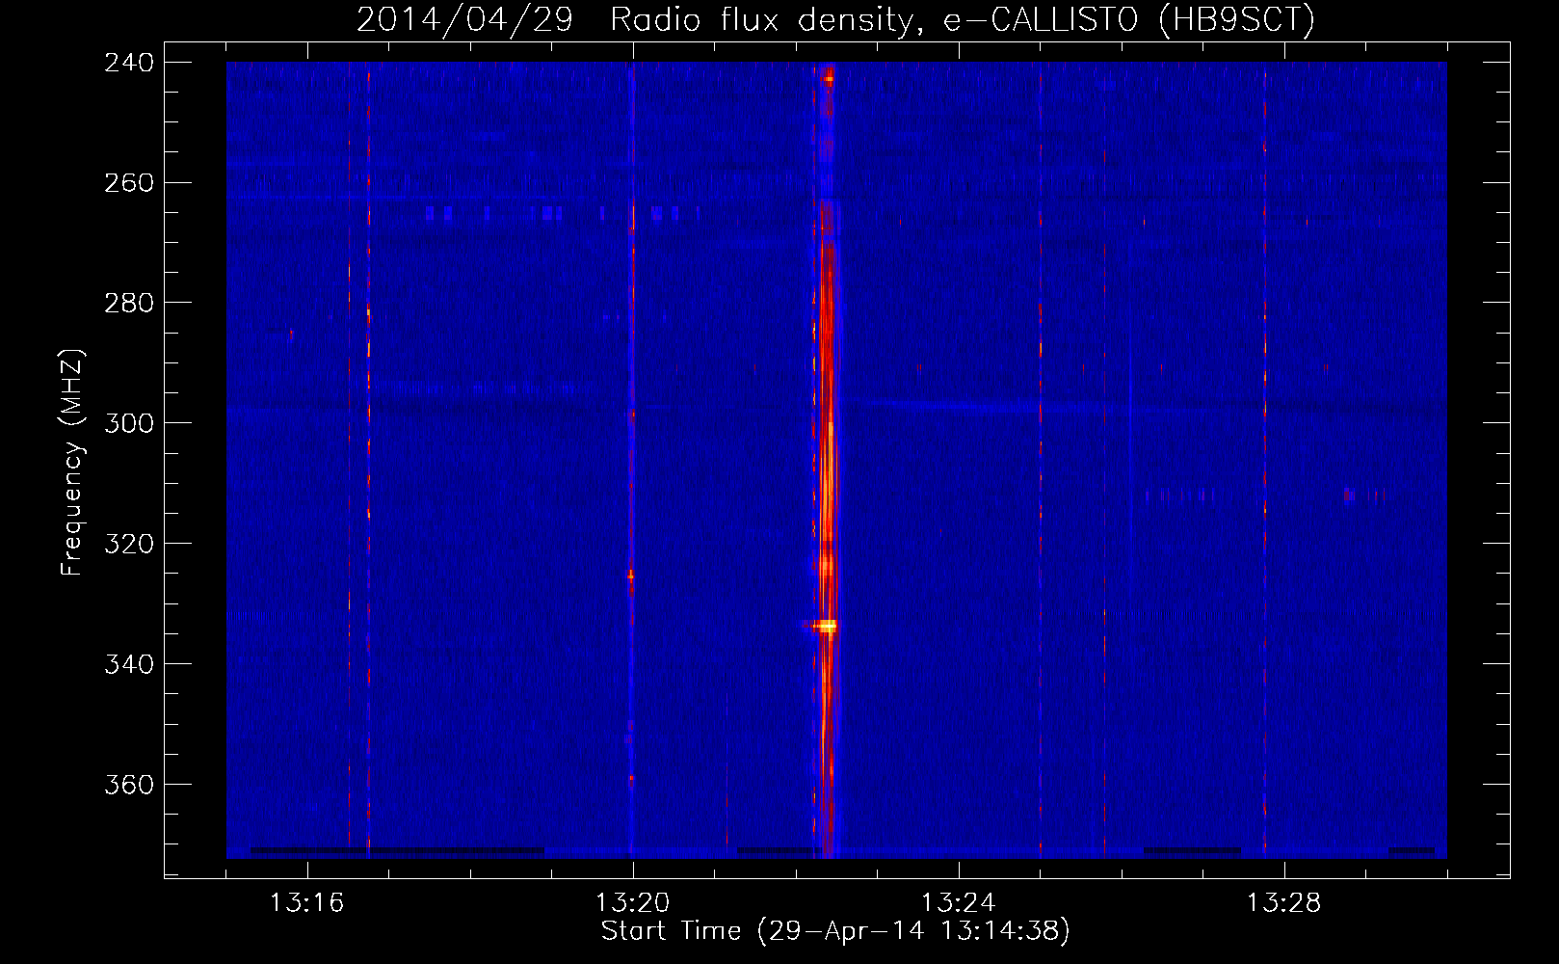Click the 'Frequency (MHZ)' axis label

click(72, 463)
